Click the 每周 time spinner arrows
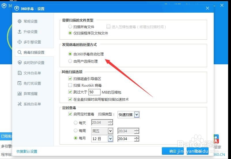 [x=137, y=131]
